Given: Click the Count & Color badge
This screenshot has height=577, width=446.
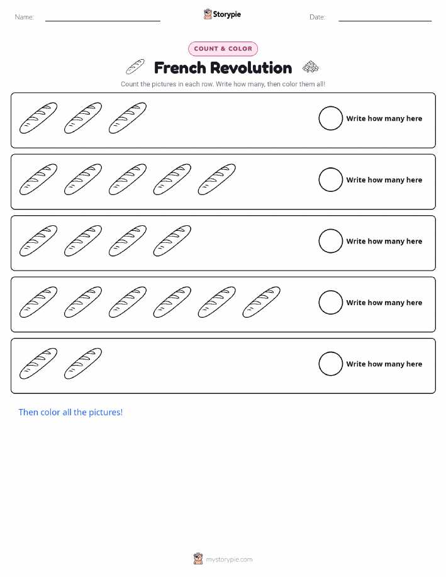Looking at the screenshot, I should (x=223, y=49).
